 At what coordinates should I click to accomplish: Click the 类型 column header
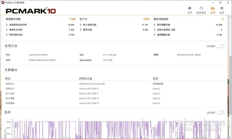(x=155, y=79)
